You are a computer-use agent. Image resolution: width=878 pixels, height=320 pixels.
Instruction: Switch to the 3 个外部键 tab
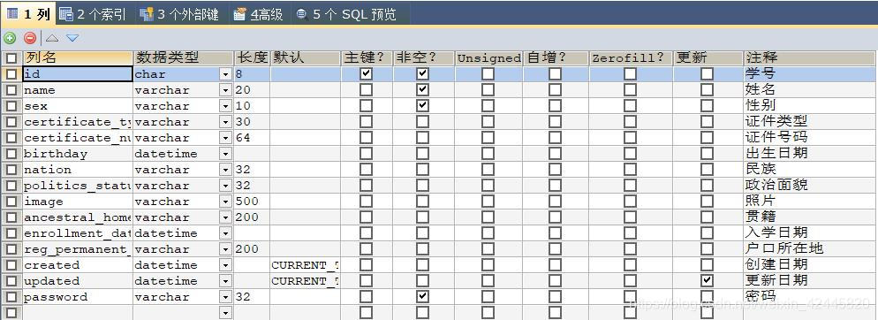pyautogui.click(x=179, y=14)
